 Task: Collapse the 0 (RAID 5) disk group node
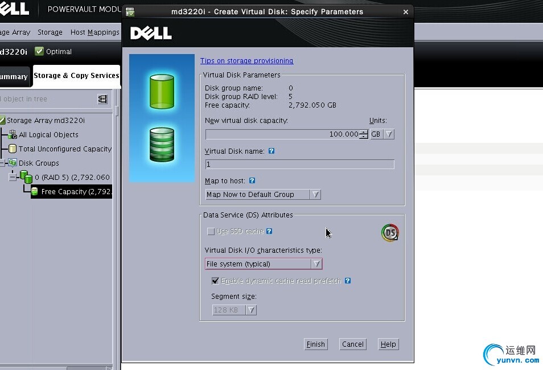tap(13, 177)
